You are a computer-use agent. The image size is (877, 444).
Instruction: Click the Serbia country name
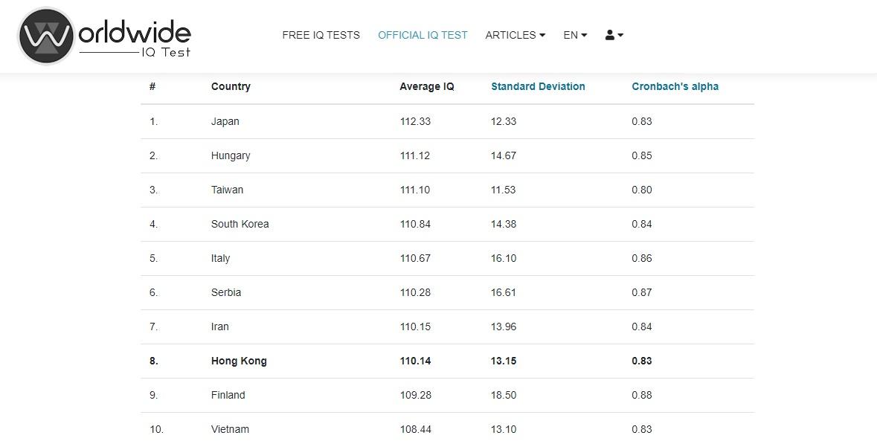[226, 292]
